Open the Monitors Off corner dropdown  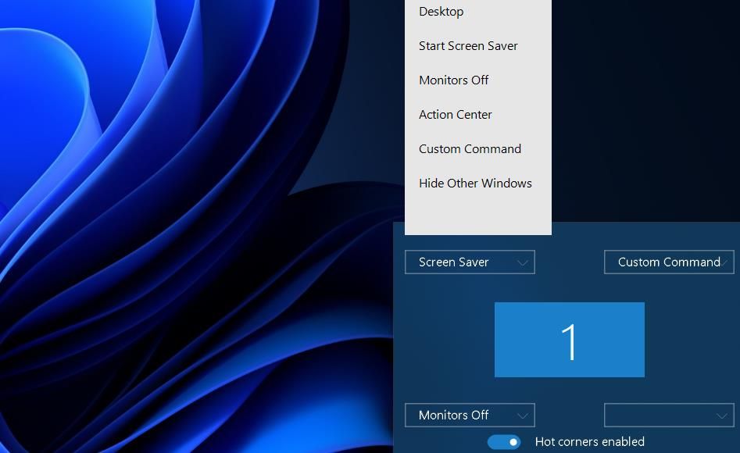click(x=470, y=415)
